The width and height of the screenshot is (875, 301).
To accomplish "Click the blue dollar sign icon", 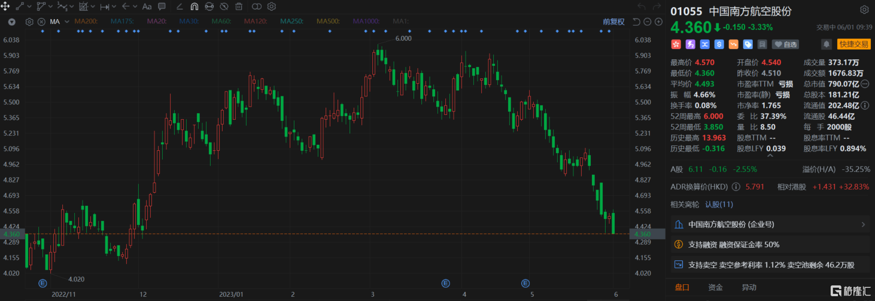I will click(x=719, y=44).
